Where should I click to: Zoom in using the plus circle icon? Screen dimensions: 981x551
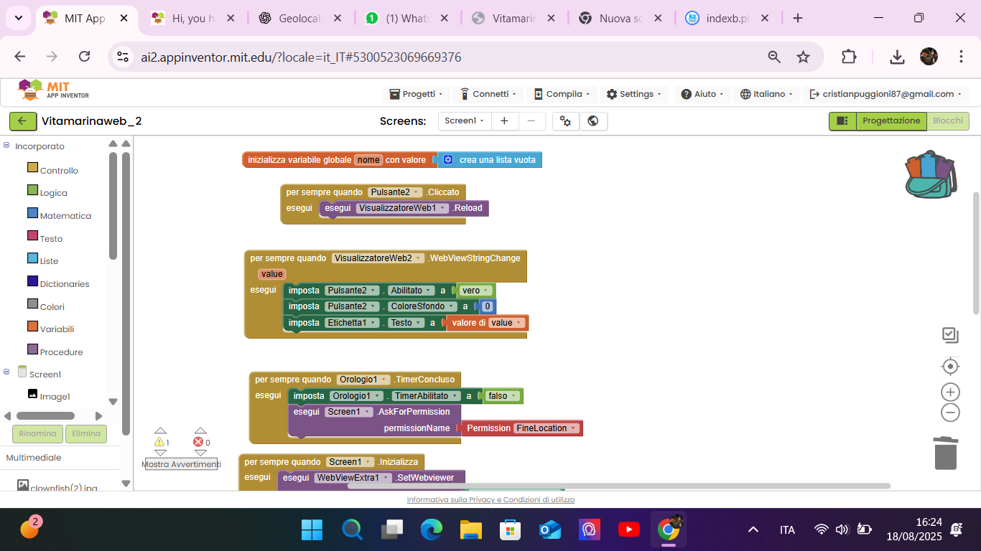tap(950, 392)
